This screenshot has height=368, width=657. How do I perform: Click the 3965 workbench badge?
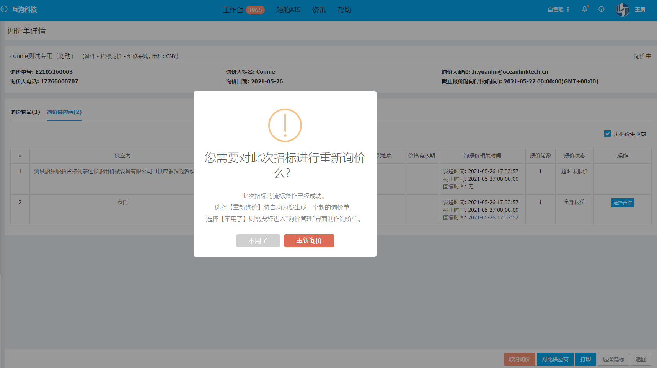pyautogui.click(x=255, y=10)
